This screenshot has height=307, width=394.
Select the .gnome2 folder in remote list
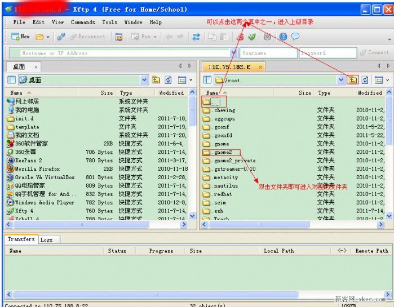coord(223,152)
